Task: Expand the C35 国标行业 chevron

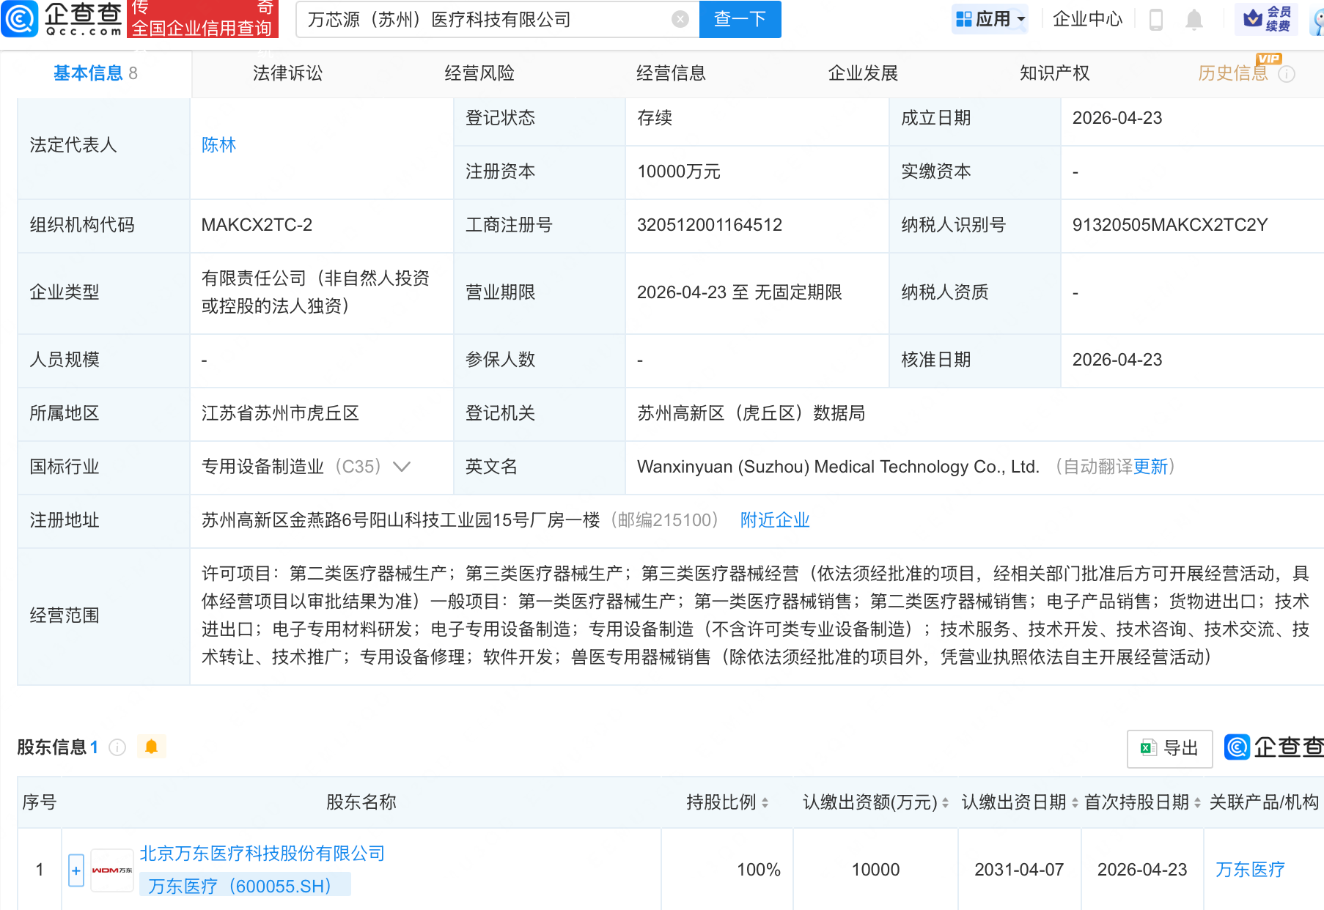Action: click(x=402, y=467)
